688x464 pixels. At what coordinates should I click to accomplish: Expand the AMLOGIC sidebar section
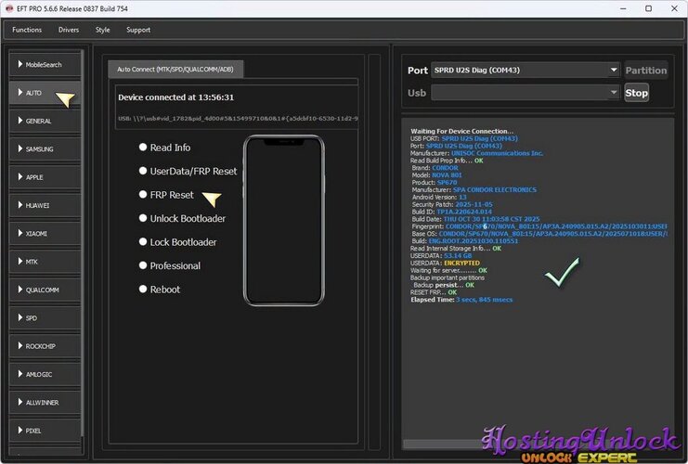(x=45, y=374)
